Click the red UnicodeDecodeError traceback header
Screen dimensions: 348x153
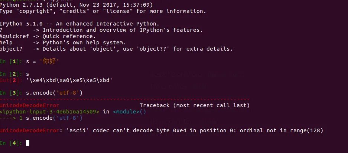pyautogui.click(x=29, y=106)
